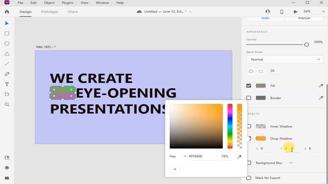328x184 pixels.
Task: Open the File menu
Action: 20,3
